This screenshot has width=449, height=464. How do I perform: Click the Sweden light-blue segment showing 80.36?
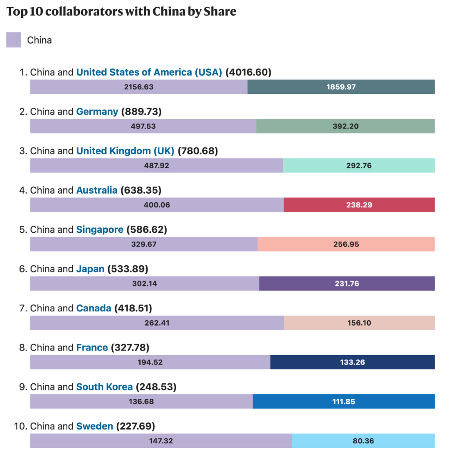point(363,441)
